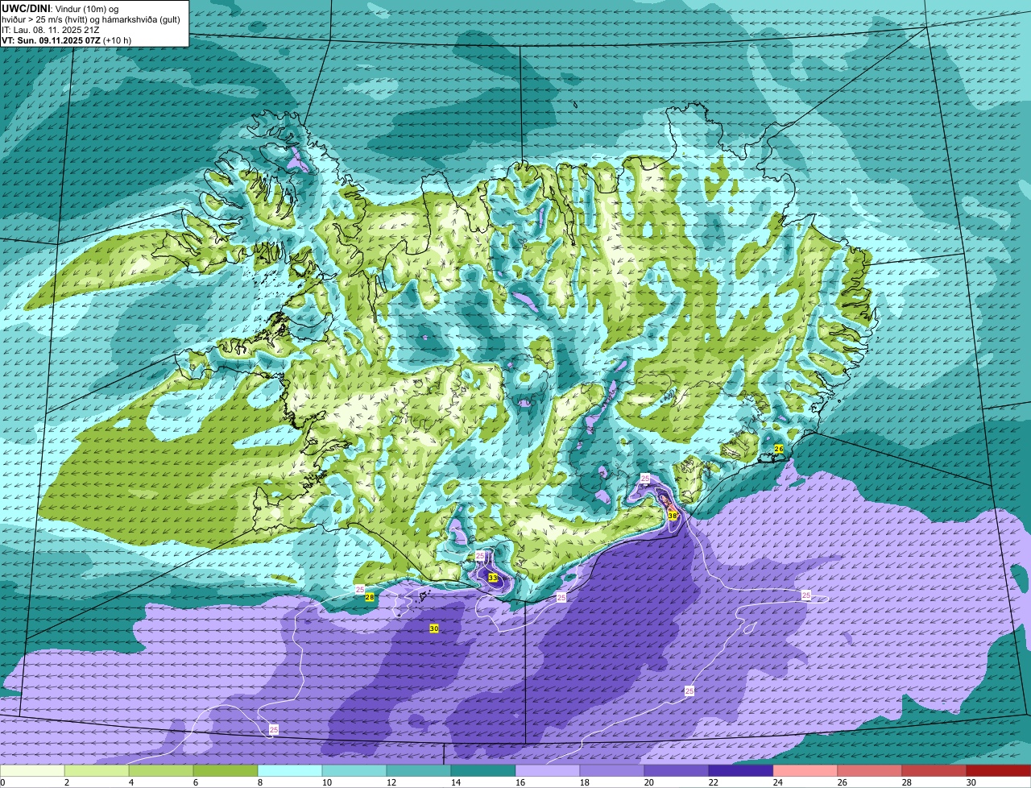Click the legend scale tick number 16
Image resolution: width=1031 pixels, height=788 pixels.
point(520,782)
